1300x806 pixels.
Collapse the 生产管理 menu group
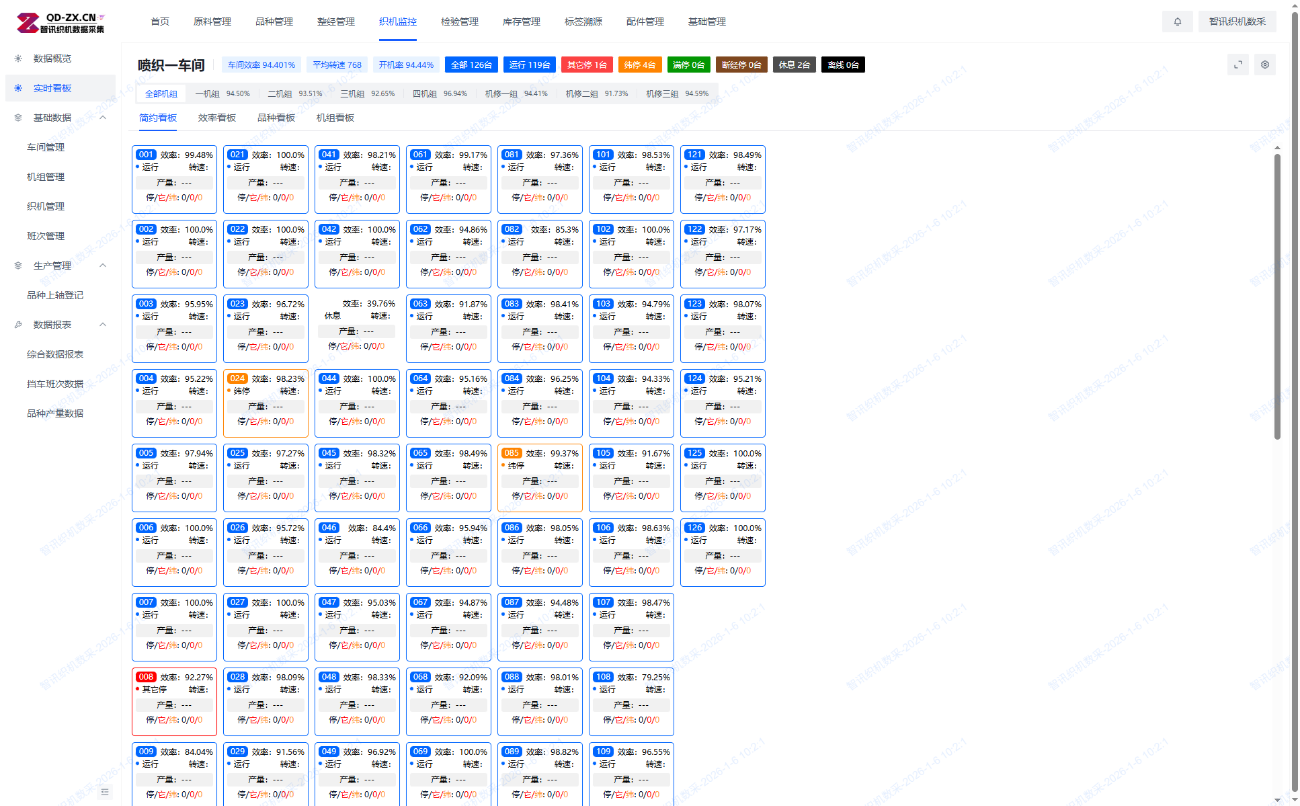(103, 266)
